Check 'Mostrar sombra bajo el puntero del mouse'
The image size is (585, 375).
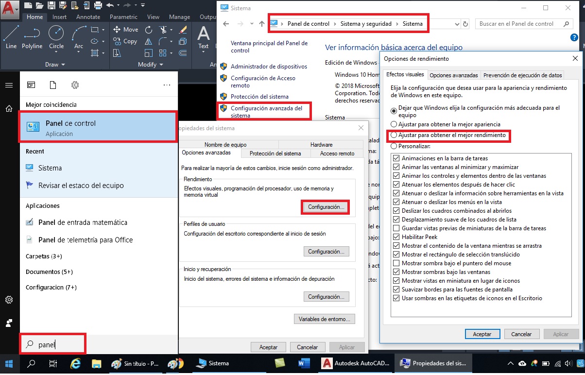396,263
